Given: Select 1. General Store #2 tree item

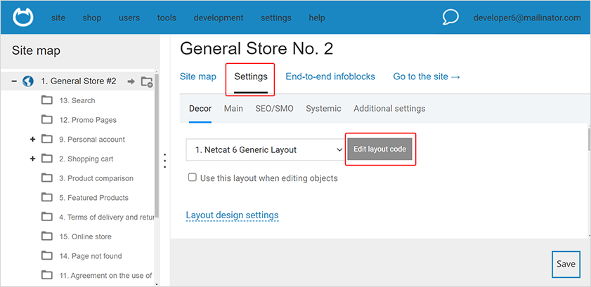Looking at the screenshot, I should tap(79, 81).
